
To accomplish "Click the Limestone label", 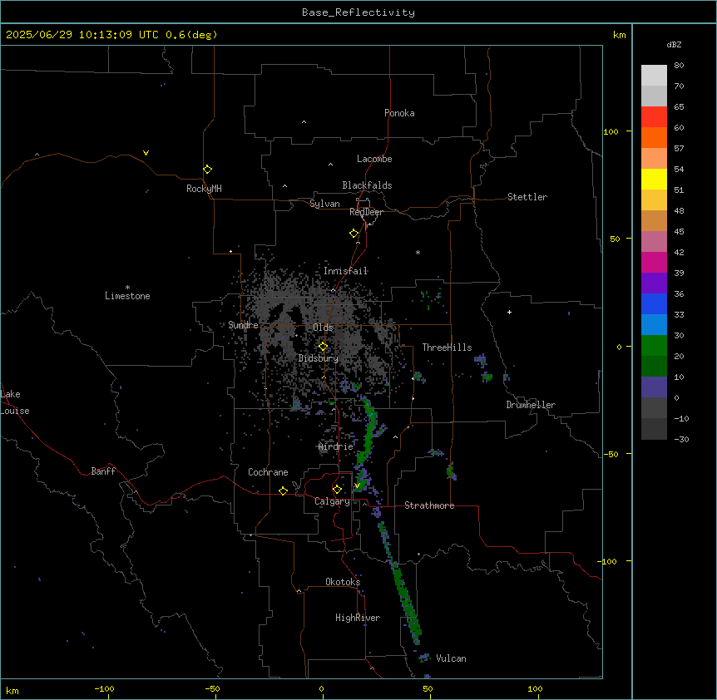I will (127, 296).
